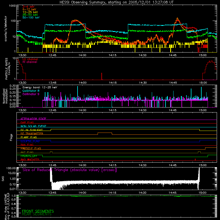Image resolution: width=220 pixels, height=220 pixels.
Task: Click the 0.05 tick on modulation axis
Action: [13, 104]
